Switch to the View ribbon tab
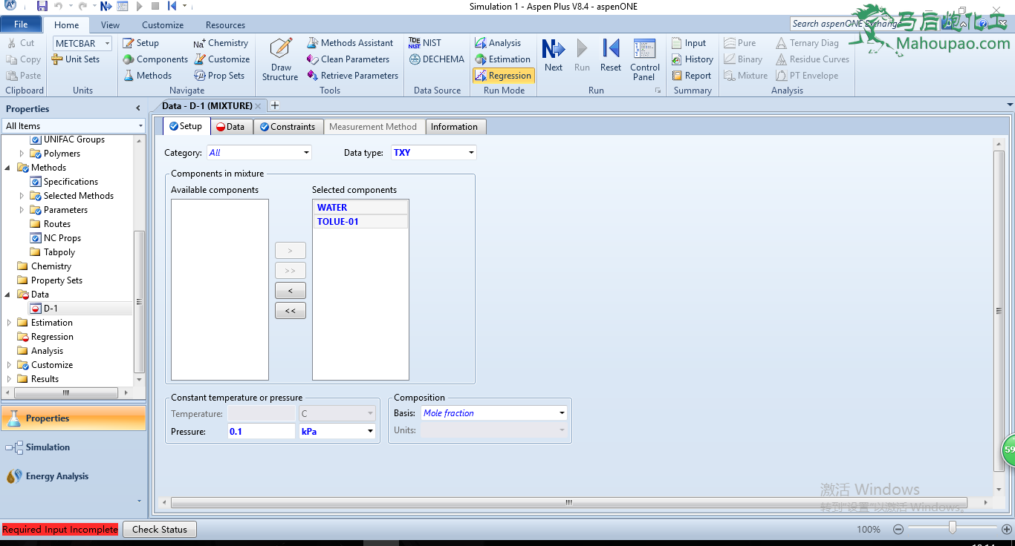Screen dimensions: 1015x546 (x=110, y=24)
